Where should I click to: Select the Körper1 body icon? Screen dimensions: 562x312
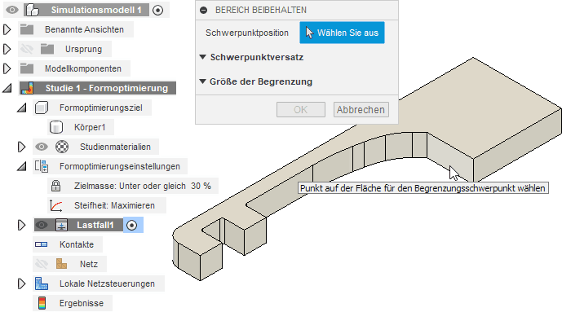pos(56,127)
